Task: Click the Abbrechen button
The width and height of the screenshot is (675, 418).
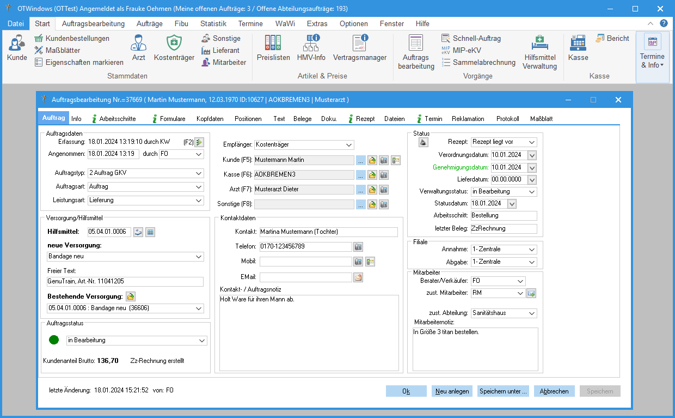Action: point(554,391)
